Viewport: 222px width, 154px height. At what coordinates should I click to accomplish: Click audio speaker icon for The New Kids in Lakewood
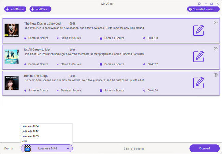coord(58,38)
